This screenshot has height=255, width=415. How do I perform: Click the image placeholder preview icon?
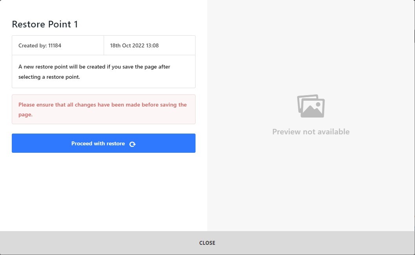[311, 106]
